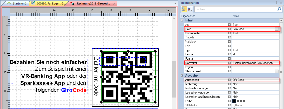The height and width of the screenshot is (109, 284).
Task: Click the marker icon in the Stiftstärke row
Action: 230,105
